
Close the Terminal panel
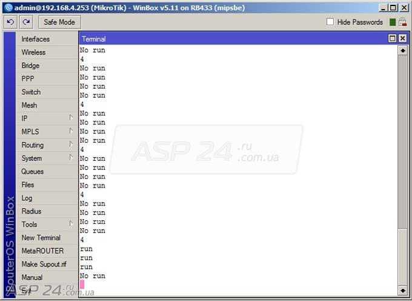click(402, 39)
